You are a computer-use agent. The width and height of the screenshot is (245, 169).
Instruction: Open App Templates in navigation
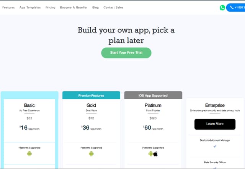pos(30,8)
